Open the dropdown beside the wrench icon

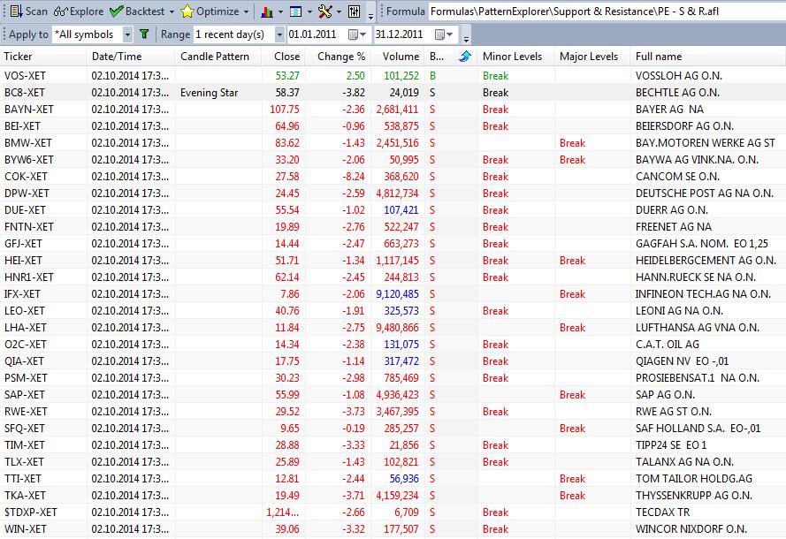[339, 11]
